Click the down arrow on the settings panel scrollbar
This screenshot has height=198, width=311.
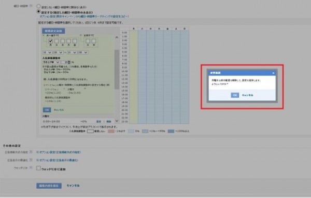pos(117,121)
